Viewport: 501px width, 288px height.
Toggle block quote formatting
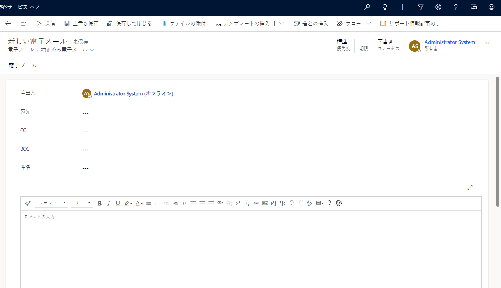[x=184, y=203]
